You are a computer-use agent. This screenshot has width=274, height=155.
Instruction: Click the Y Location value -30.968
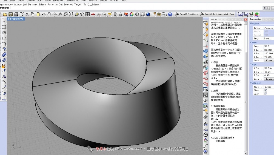point(269,53)
